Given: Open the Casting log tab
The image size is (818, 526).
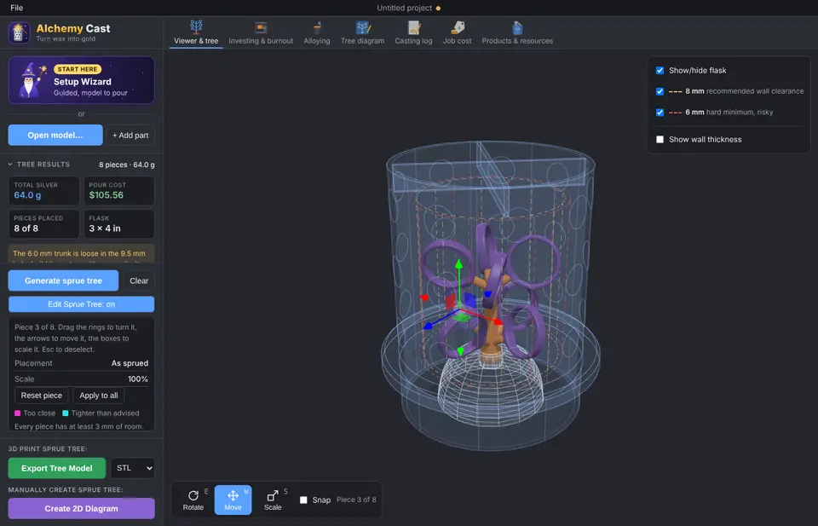Looking at the screenshot, I should pos(413,32).
